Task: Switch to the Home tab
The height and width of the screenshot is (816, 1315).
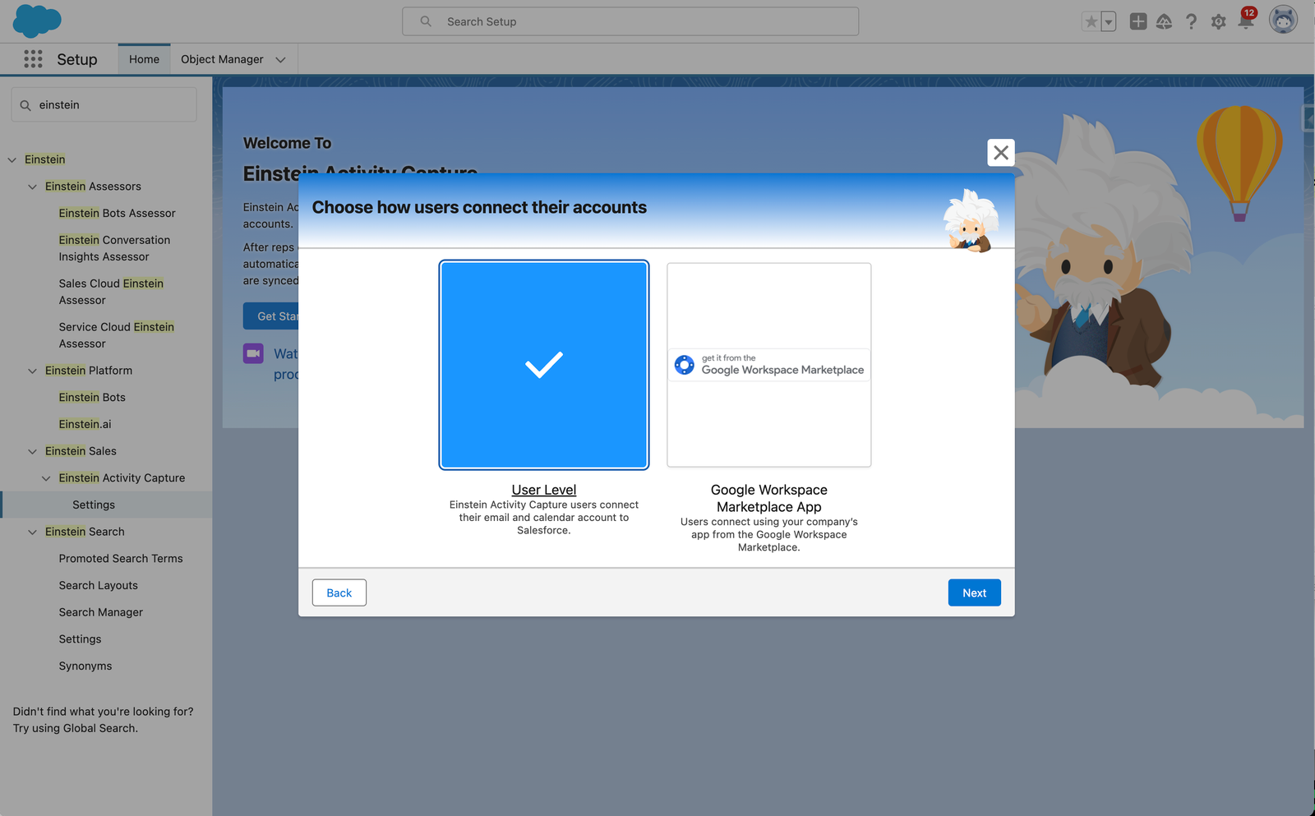Action: tap(144, 59)
